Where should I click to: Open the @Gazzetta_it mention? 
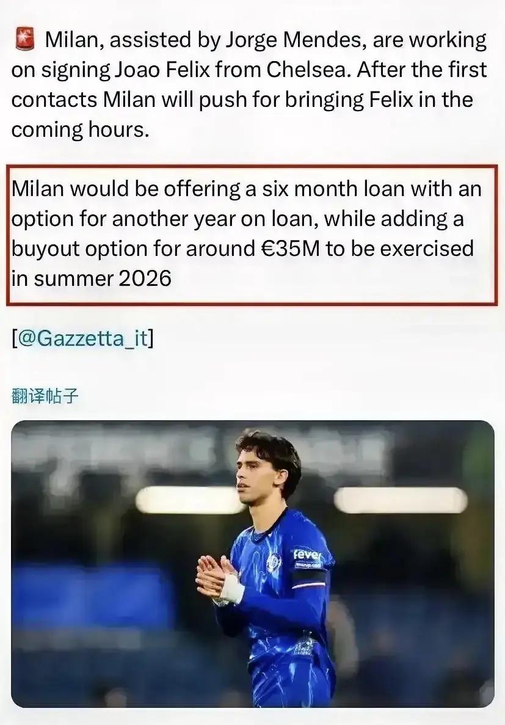[x=82, y=337]
